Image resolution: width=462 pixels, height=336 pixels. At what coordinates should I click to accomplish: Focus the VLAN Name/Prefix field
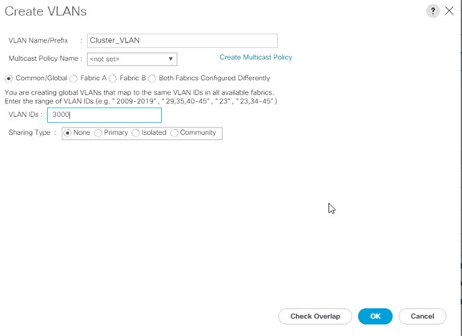[x=183, y=41]
